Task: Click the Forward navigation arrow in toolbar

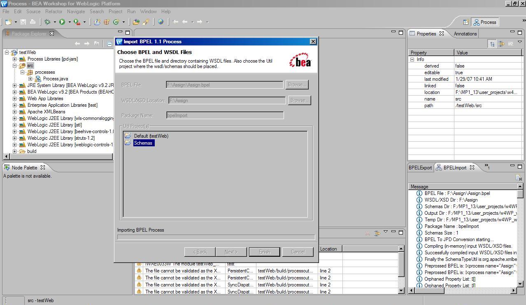Action: pos(200,22)
